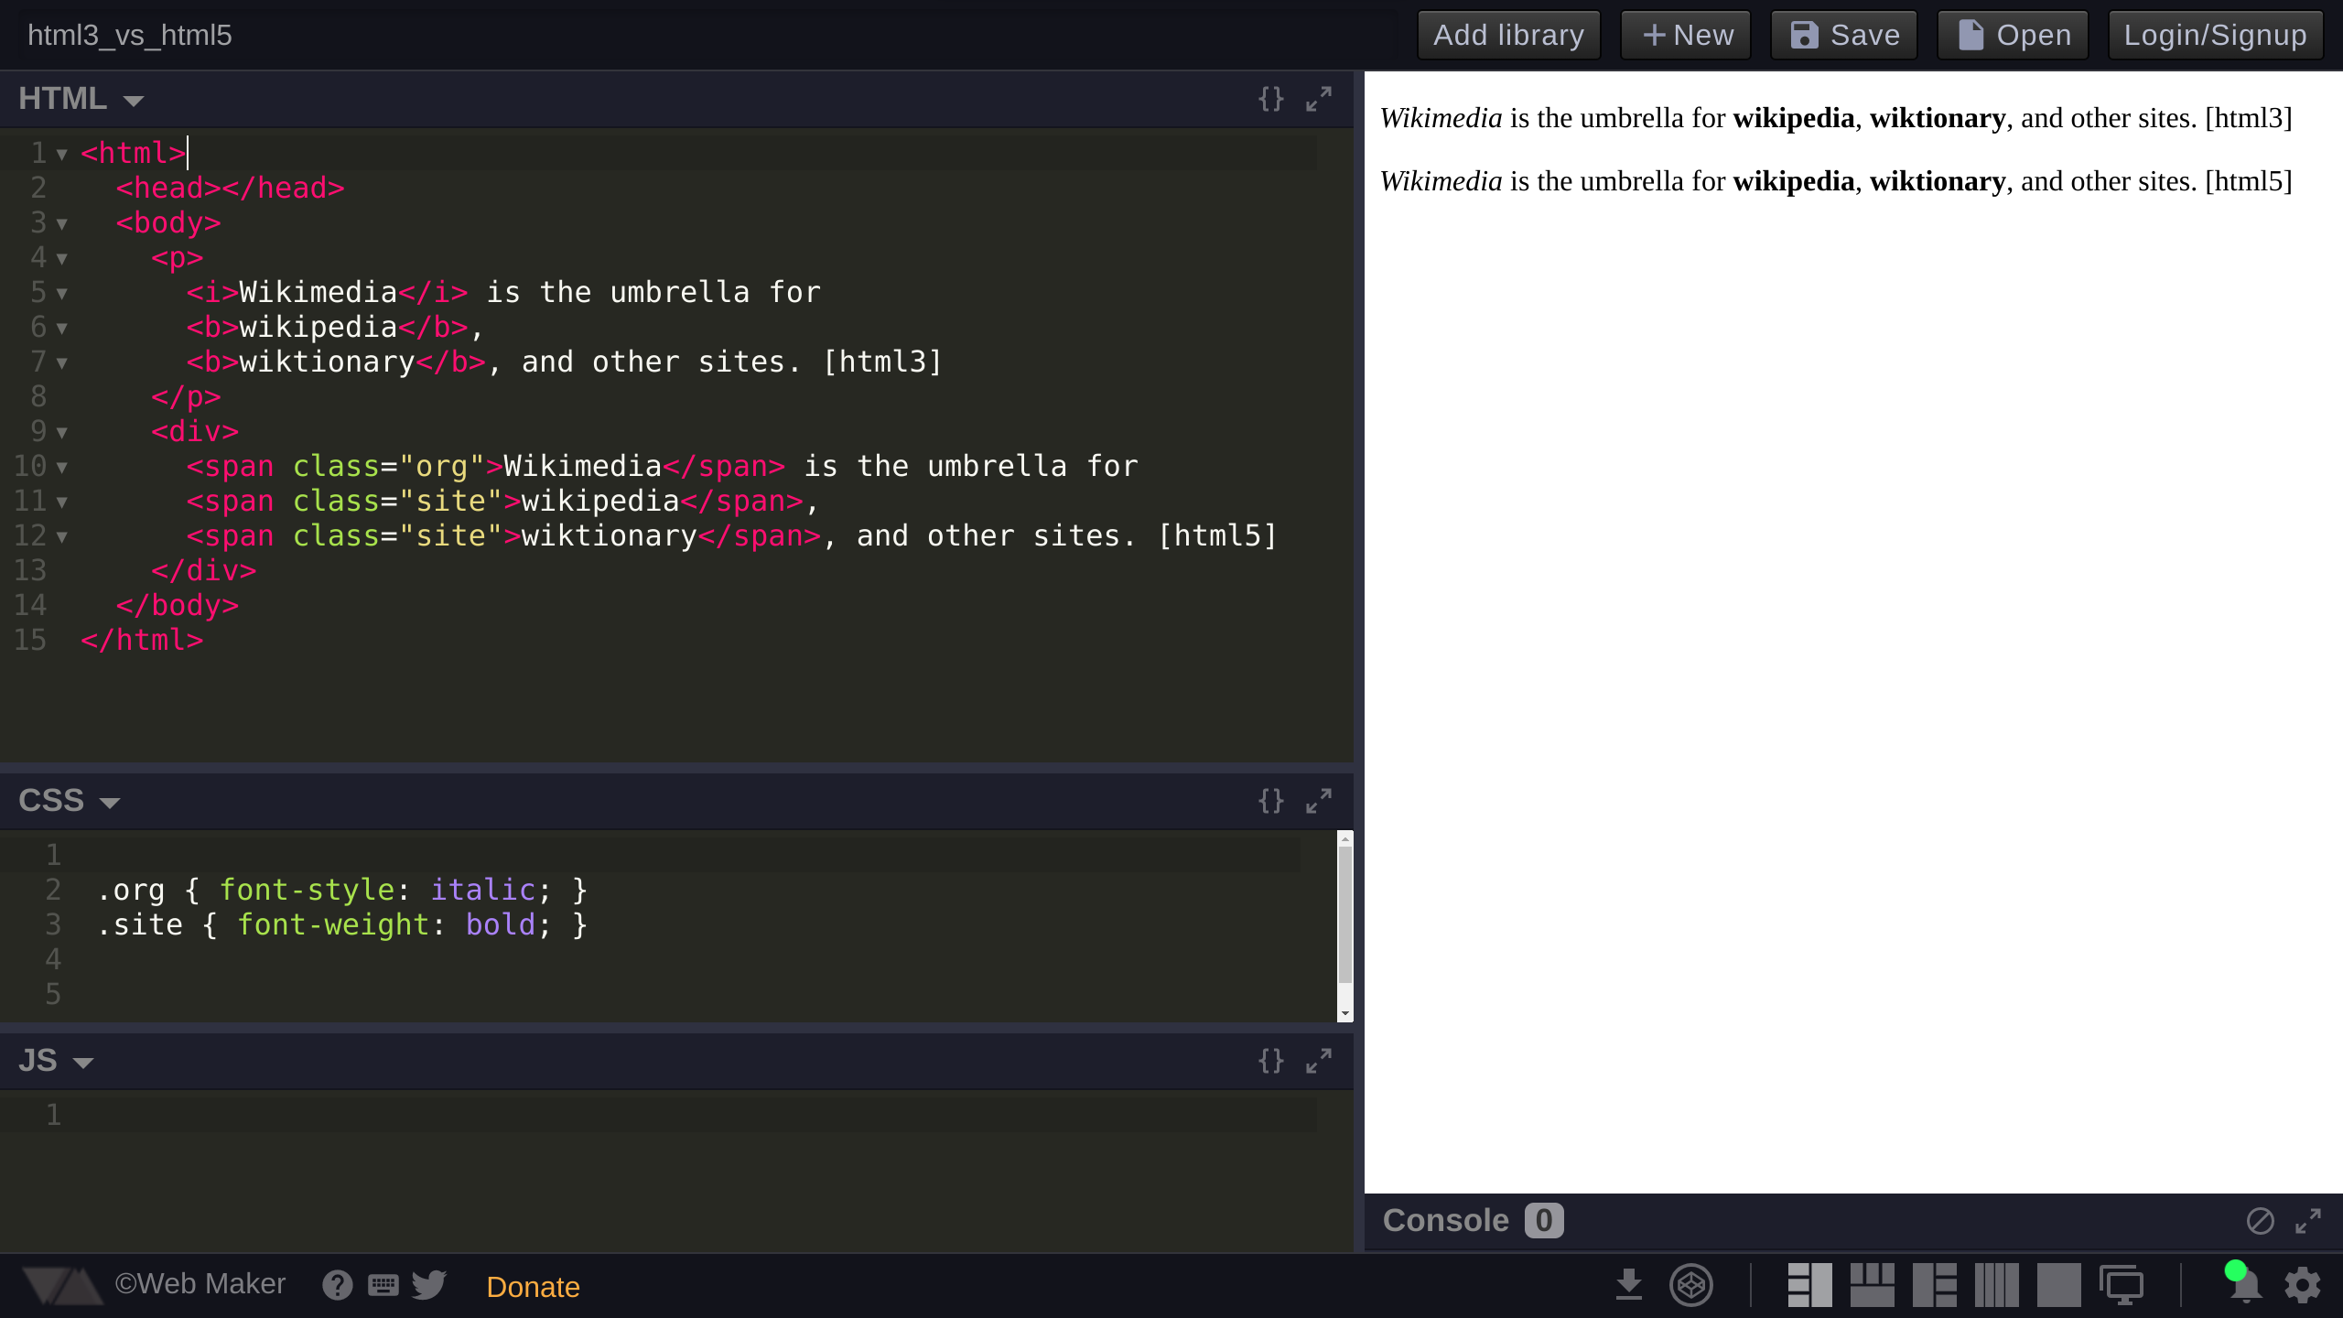The width and height of the screenshot is (2343, 1318).
Task: Click the html3_vs_html5 title field
Action: (130, 35)
